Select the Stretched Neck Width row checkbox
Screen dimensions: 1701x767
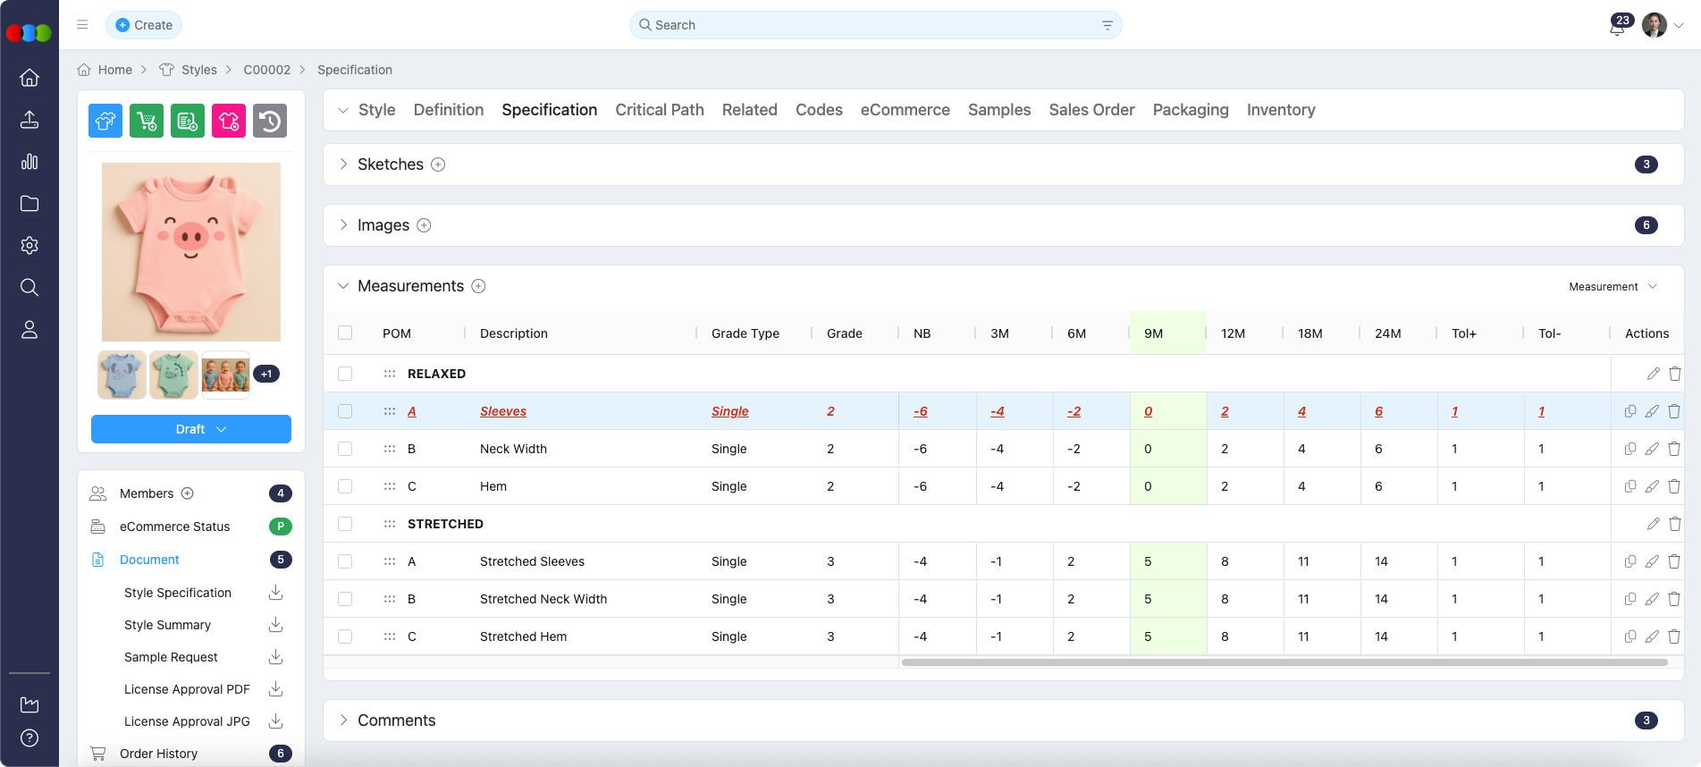click(x=345, y=599)
